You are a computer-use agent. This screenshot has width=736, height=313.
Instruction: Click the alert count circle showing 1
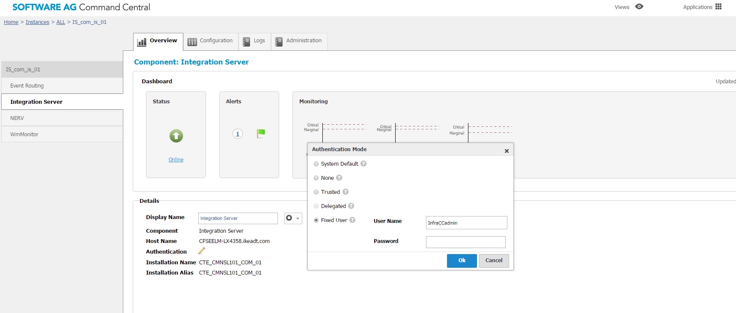pos(238,134)
